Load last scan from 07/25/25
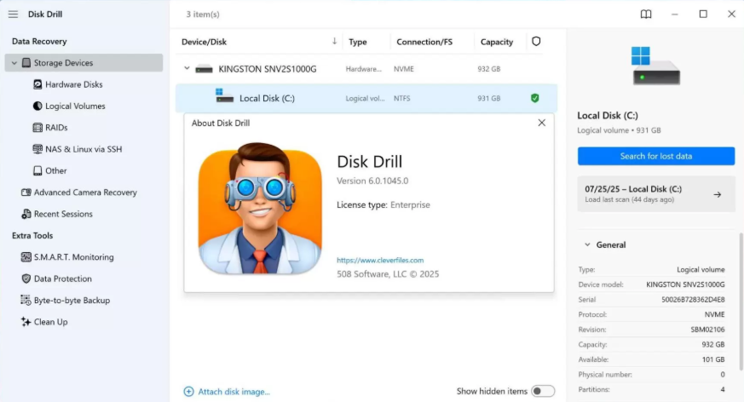 [x=656, y=194]
